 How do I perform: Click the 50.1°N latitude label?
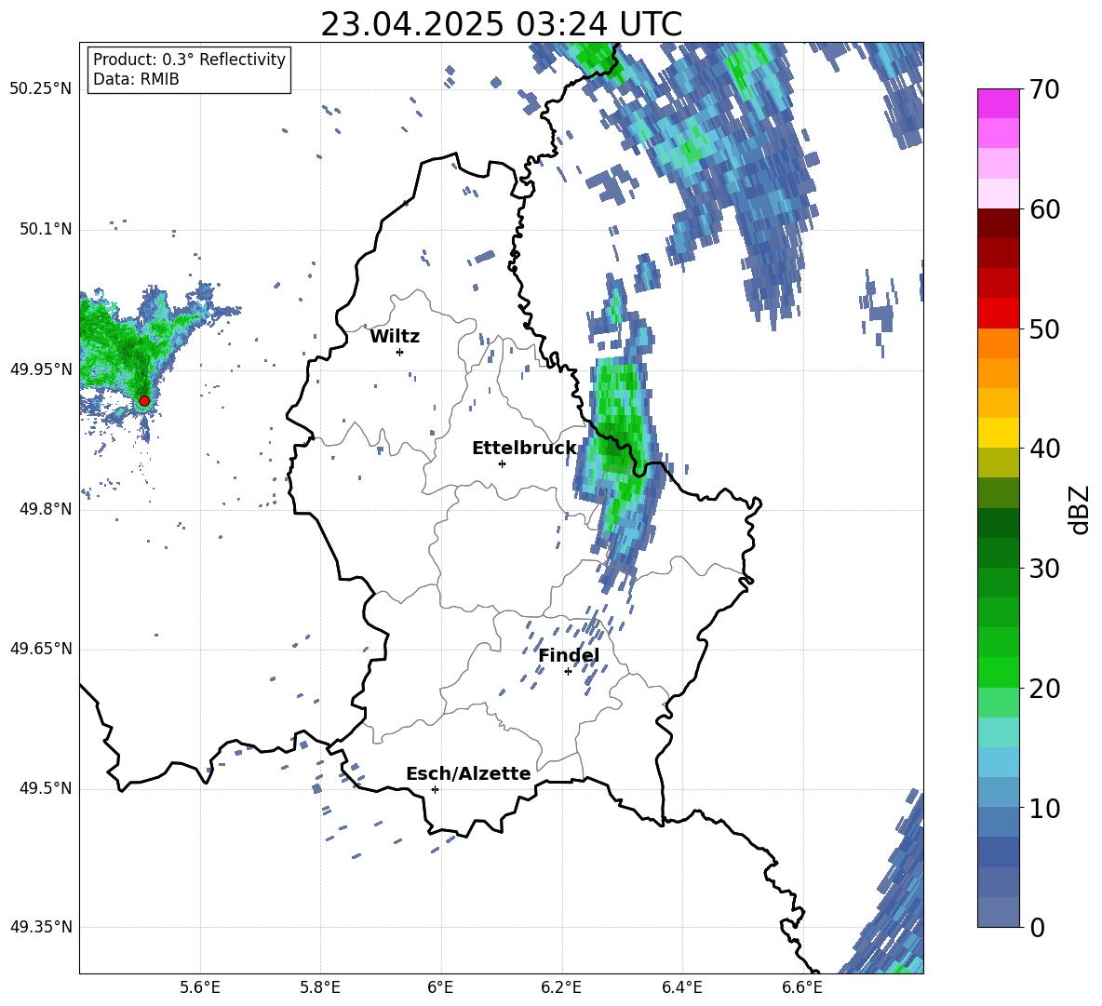point(46,229)
